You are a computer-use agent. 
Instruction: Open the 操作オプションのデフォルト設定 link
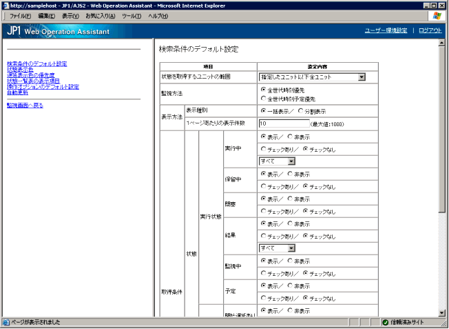click(43, 87)
